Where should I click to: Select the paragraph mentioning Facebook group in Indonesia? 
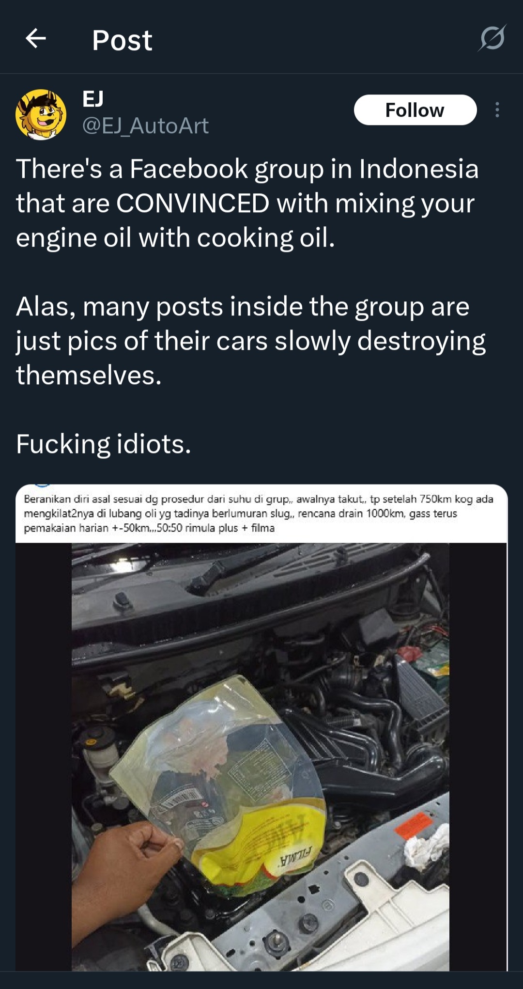[x=247, y=203]
